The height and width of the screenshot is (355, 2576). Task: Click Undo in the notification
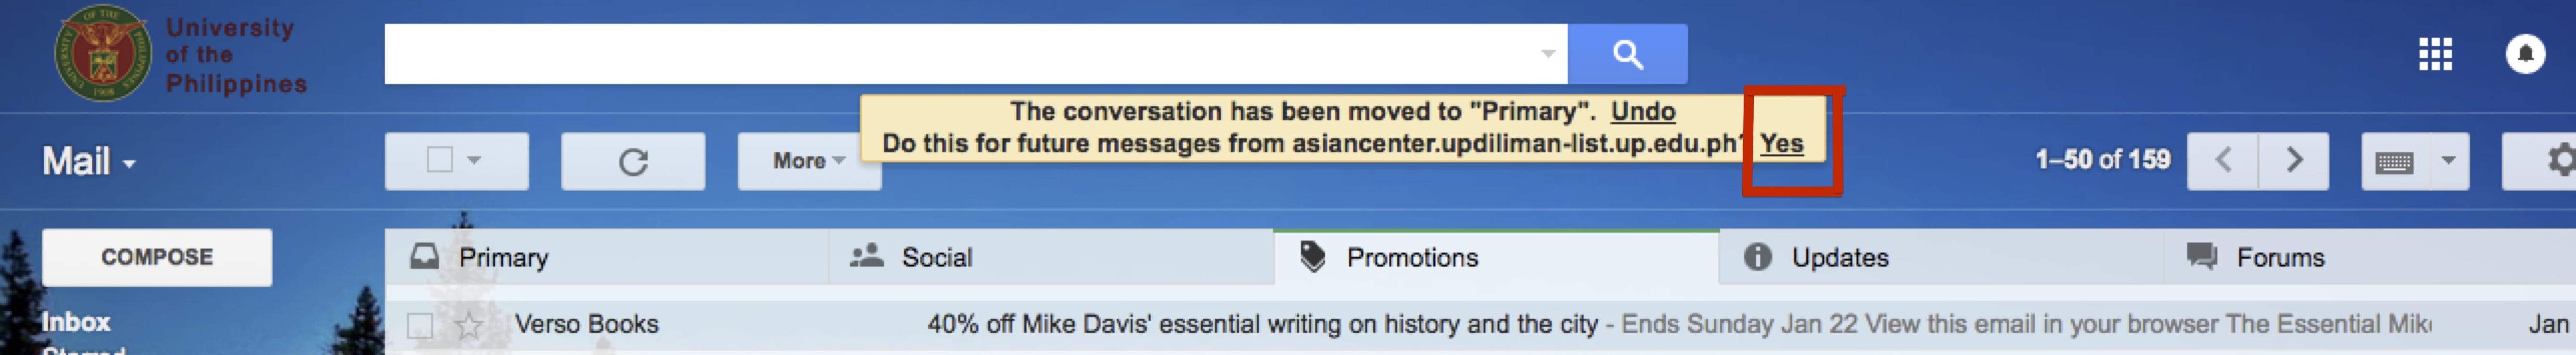pyautogui.click(x=1642, y=111)
